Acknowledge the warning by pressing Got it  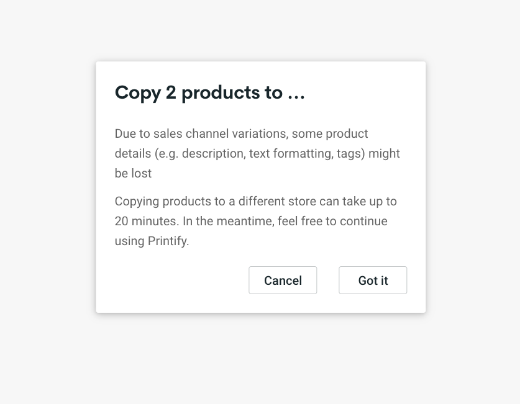pyautogui.click(x=373, y=280)
